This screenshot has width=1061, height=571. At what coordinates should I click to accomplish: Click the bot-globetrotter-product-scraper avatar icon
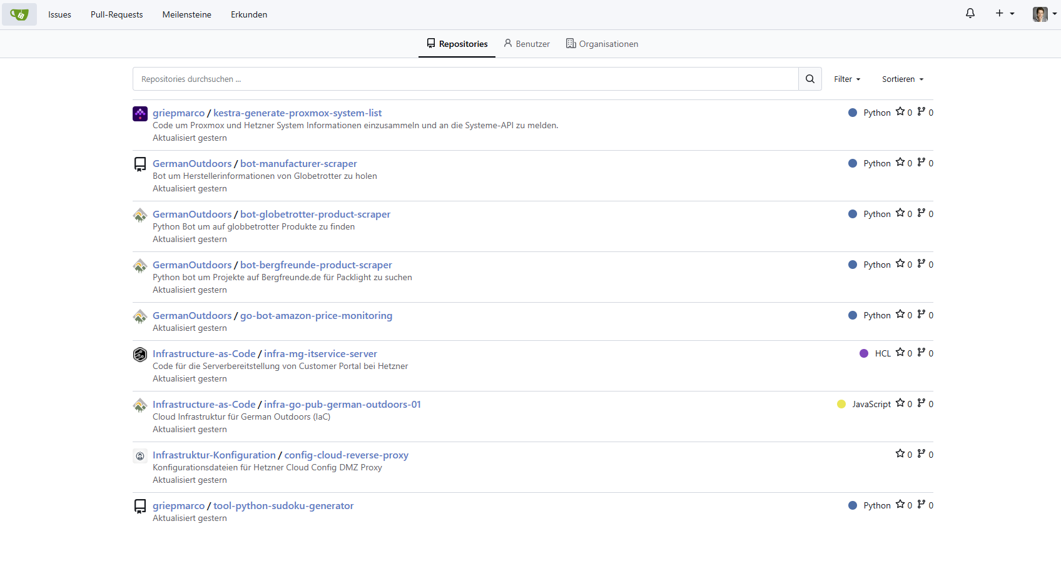tap(140, 215)
